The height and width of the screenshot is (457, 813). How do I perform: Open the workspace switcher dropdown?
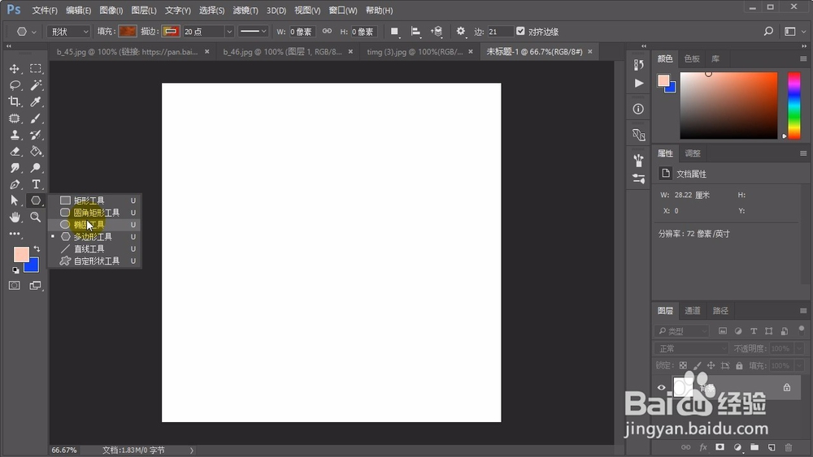pyautogui.click(x=794, y=32)
